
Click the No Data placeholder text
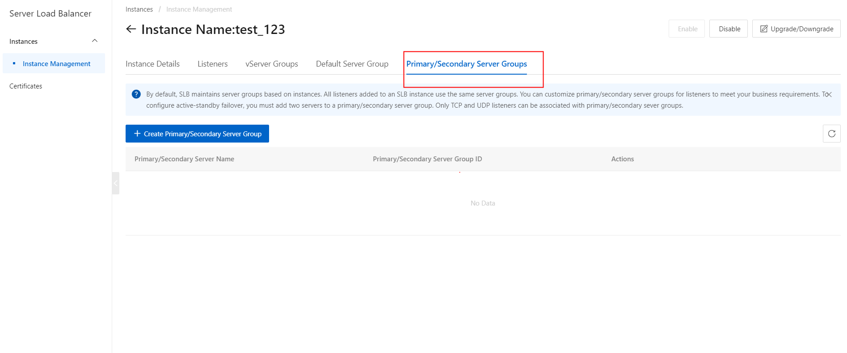483,203
